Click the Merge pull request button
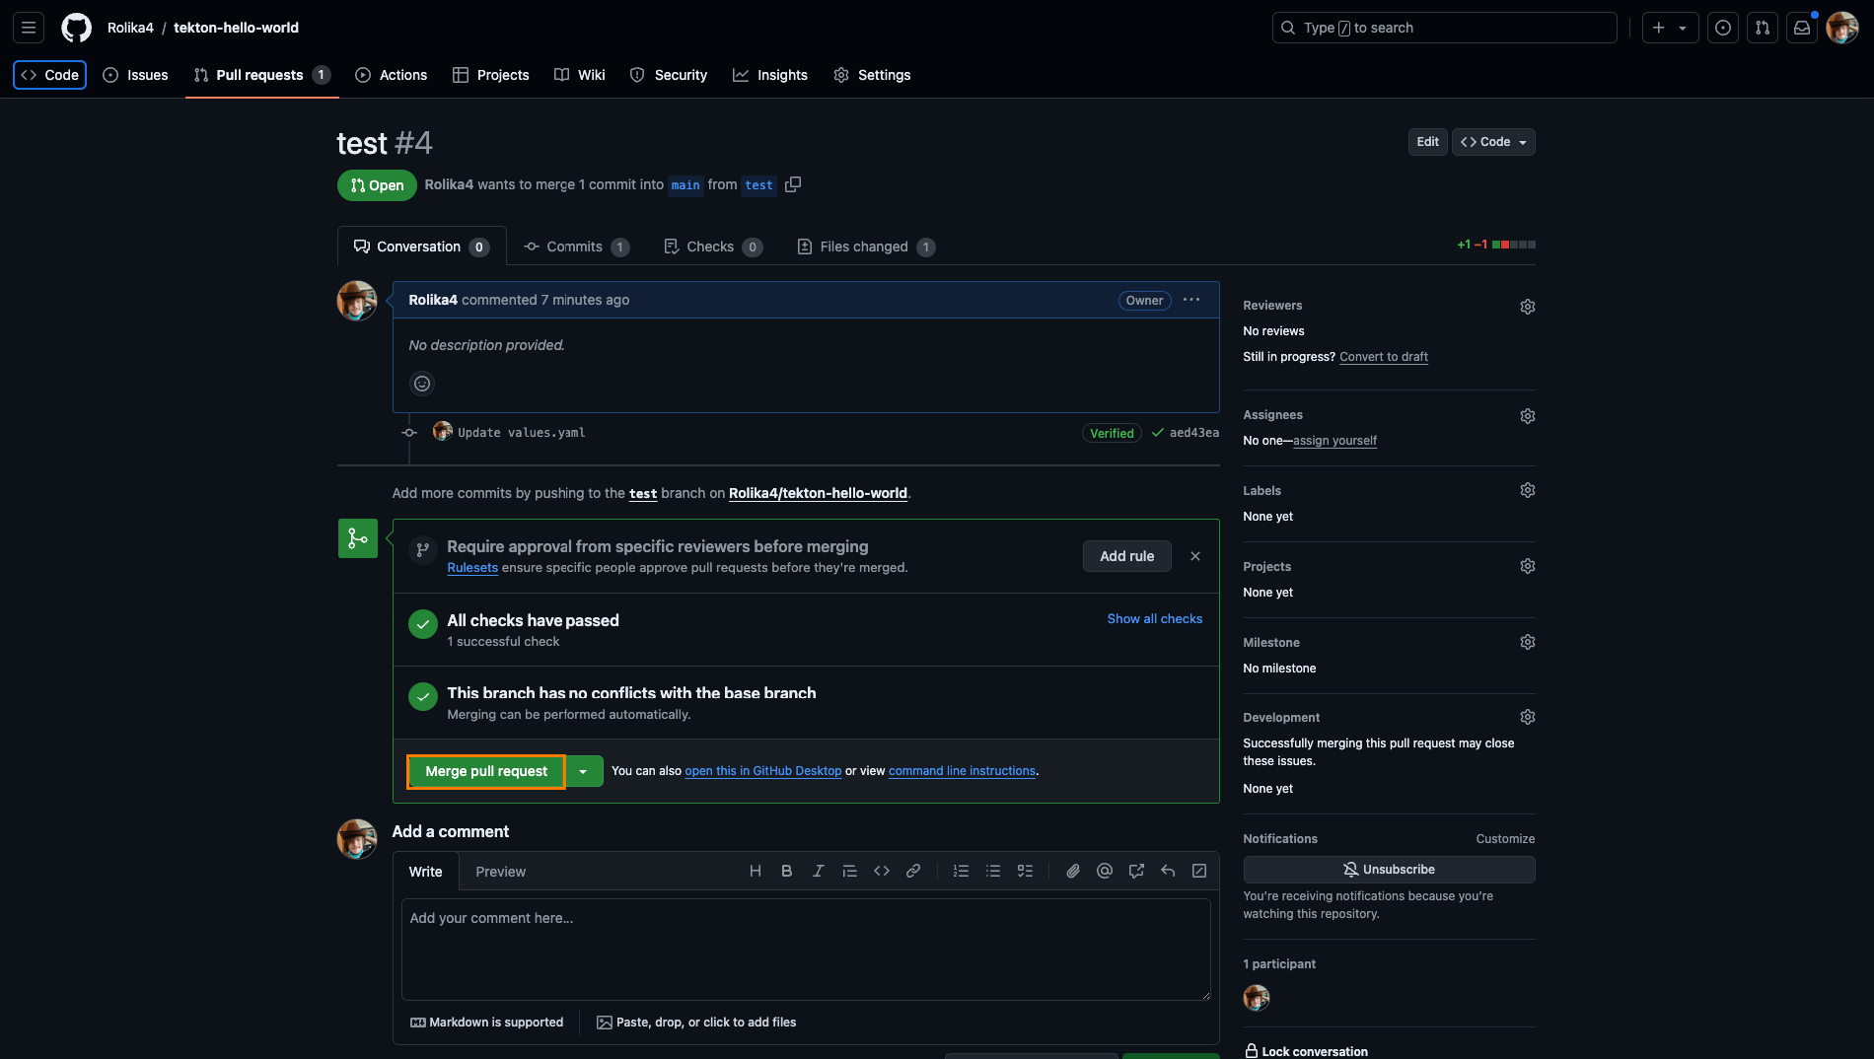 coord(484,770)
